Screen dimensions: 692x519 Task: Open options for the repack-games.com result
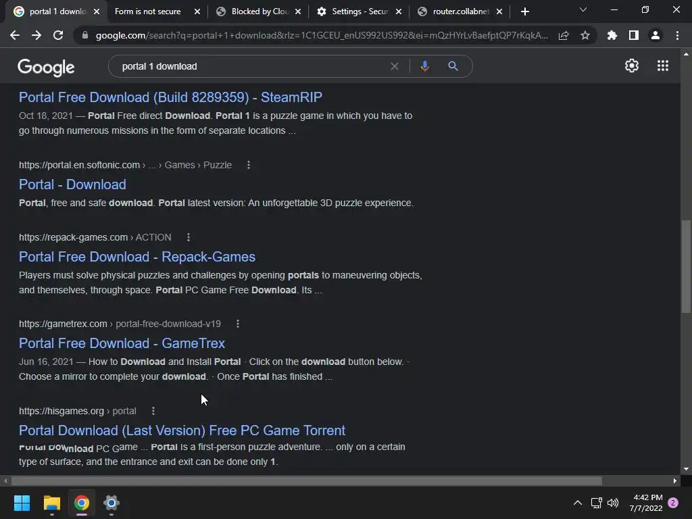(x=189, y=237)
